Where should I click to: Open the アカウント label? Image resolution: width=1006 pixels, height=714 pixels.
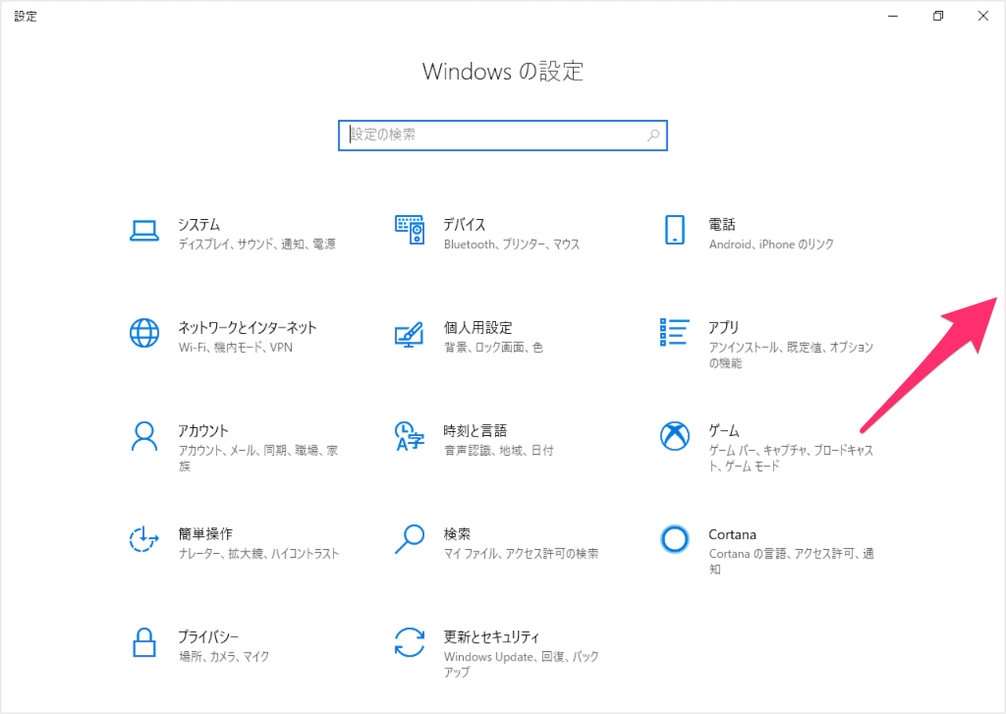tap(204, 430)
